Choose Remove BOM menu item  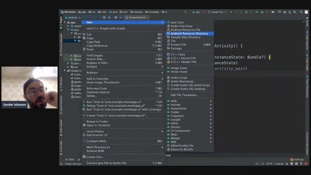point(123,151)
